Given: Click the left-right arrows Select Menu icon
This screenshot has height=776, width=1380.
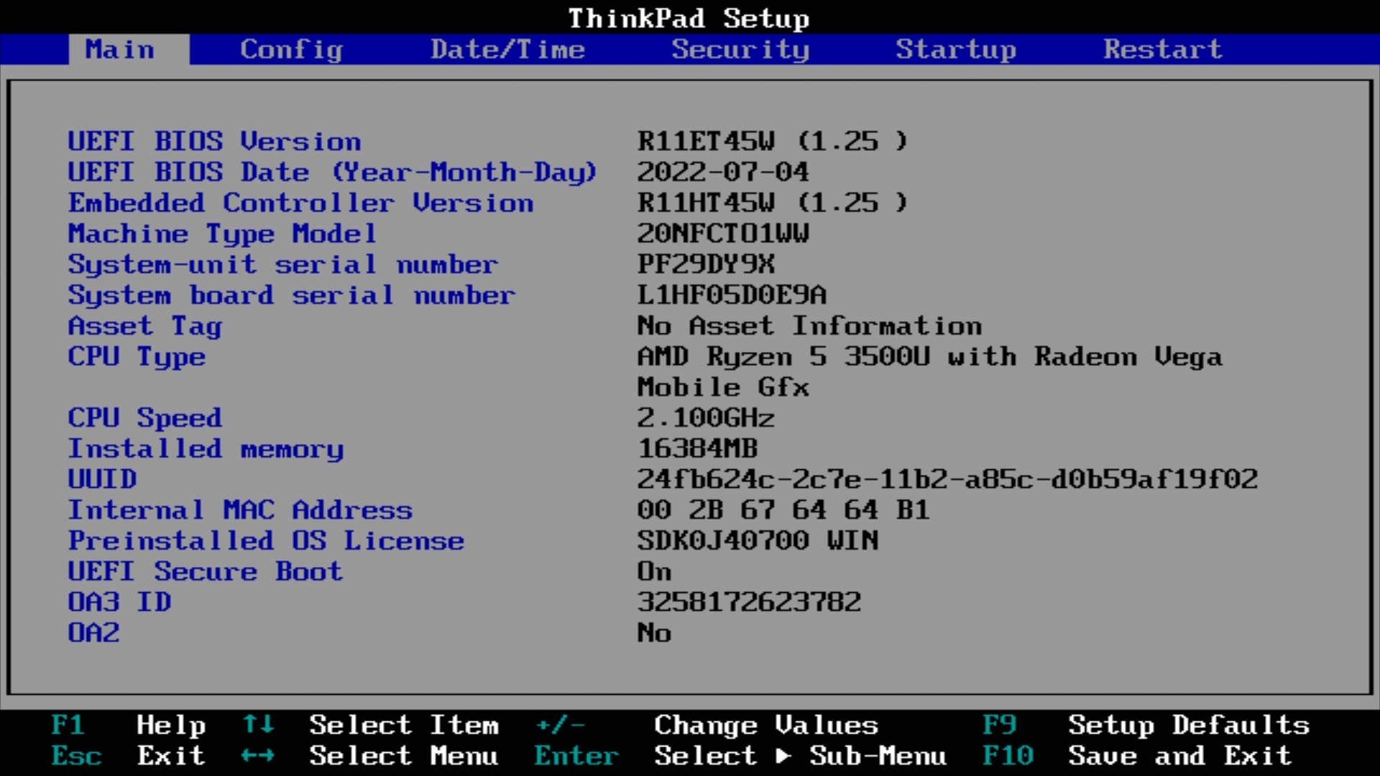Looking at the screenshot, I should [257, 757].
